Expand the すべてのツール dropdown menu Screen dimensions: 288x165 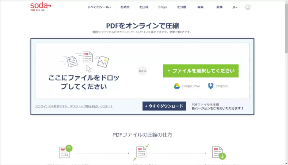click(99, 7)
